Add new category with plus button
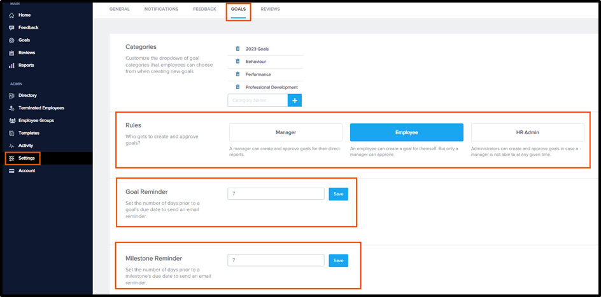Image resolution: width=601 pixels, height=297 pixels. coord(295,100)
